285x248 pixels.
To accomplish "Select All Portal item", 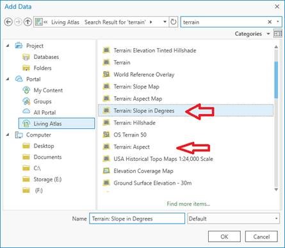I will 45,112.
